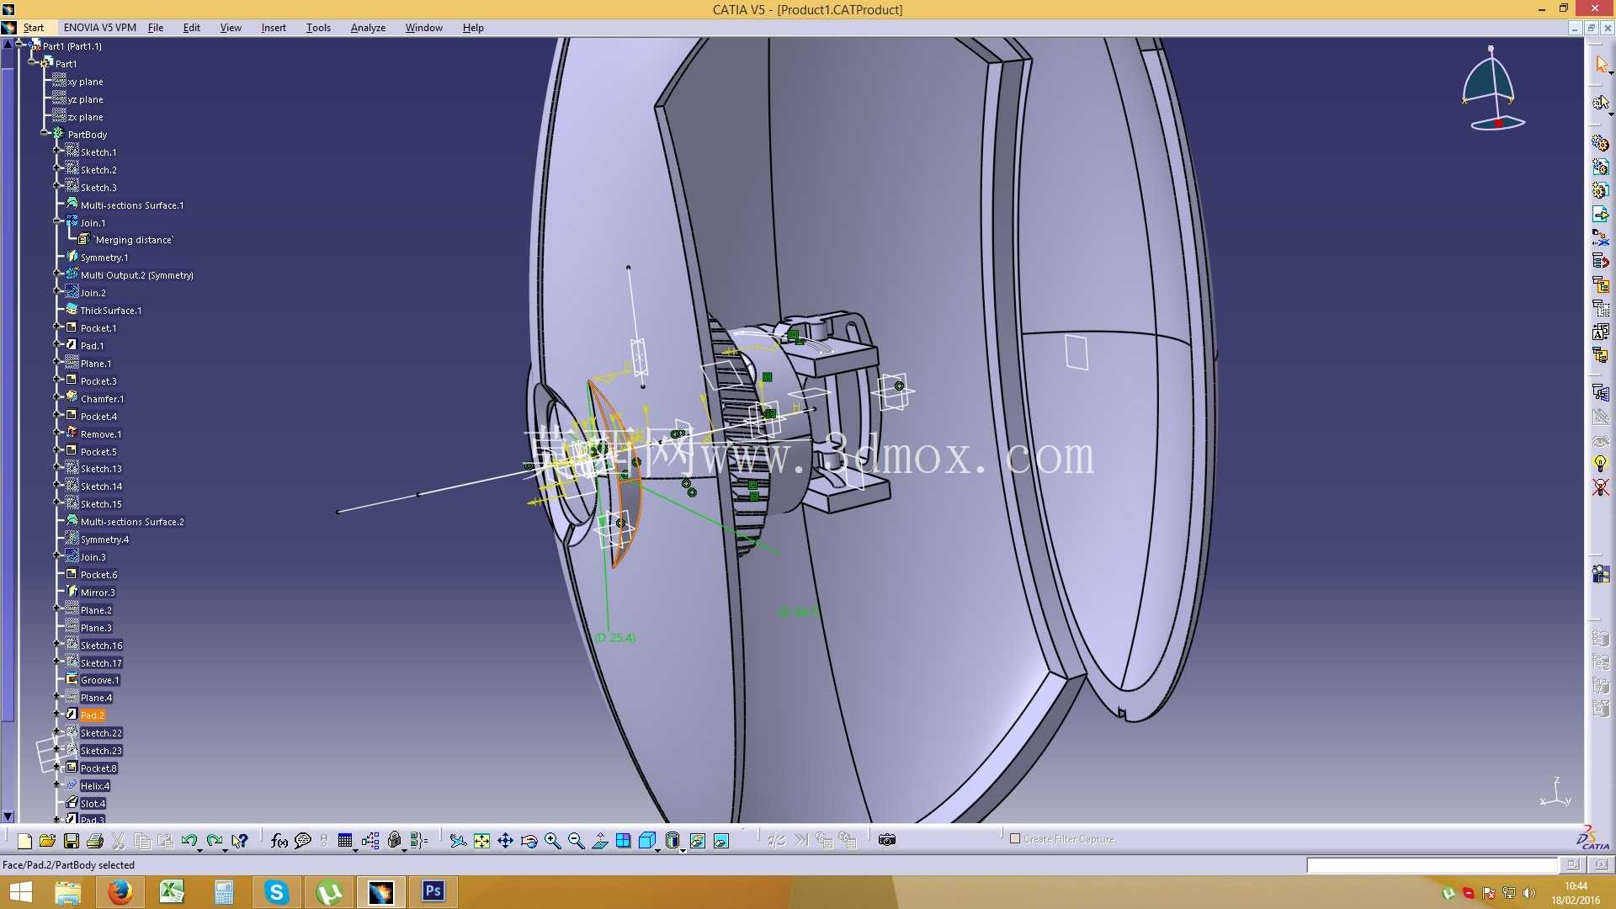This screenshot has height=909, width=1616.
Task: Open the Insert menu
Action: [274, 28]
